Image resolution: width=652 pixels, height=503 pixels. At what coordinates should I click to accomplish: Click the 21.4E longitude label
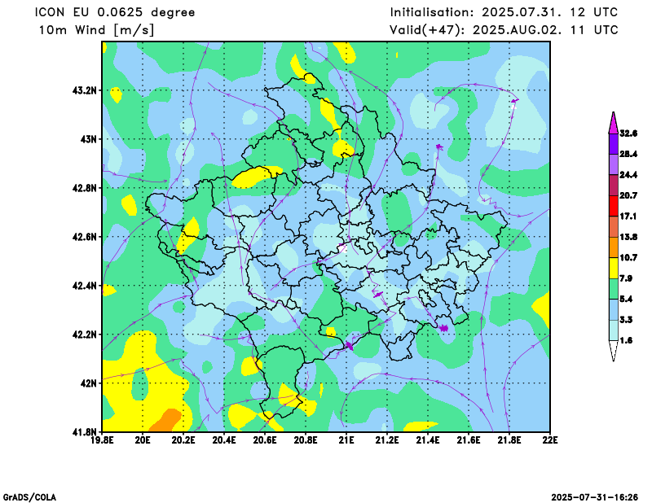coord(428,440)
